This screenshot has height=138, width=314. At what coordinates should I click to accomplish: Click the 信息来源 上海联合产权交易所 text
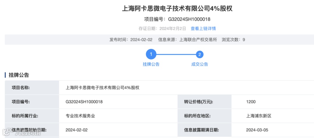coord(188,40)
